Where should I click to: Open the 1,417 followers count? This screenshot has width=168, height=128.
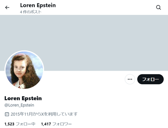coord(46,124)
